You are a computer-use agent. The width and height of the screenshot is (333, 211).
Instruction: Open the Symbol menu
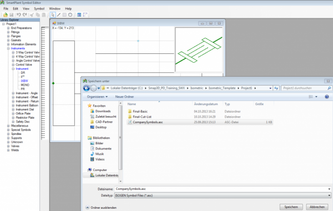pyautogui.click(x=39, y=9)
